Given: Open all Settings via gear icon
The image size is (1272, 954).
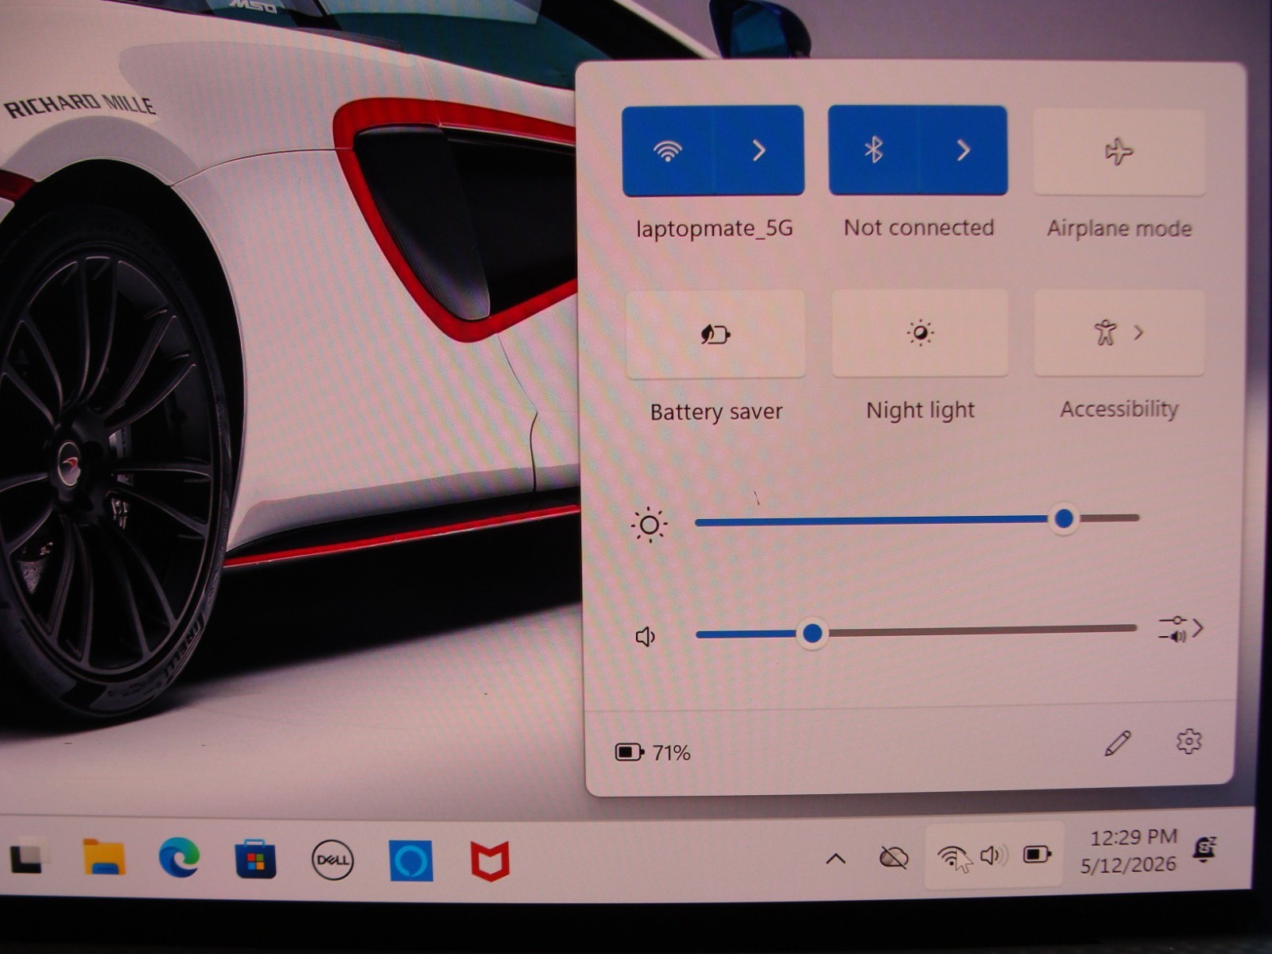Looking at the screenshot, I should click(x=1189, y=742).
